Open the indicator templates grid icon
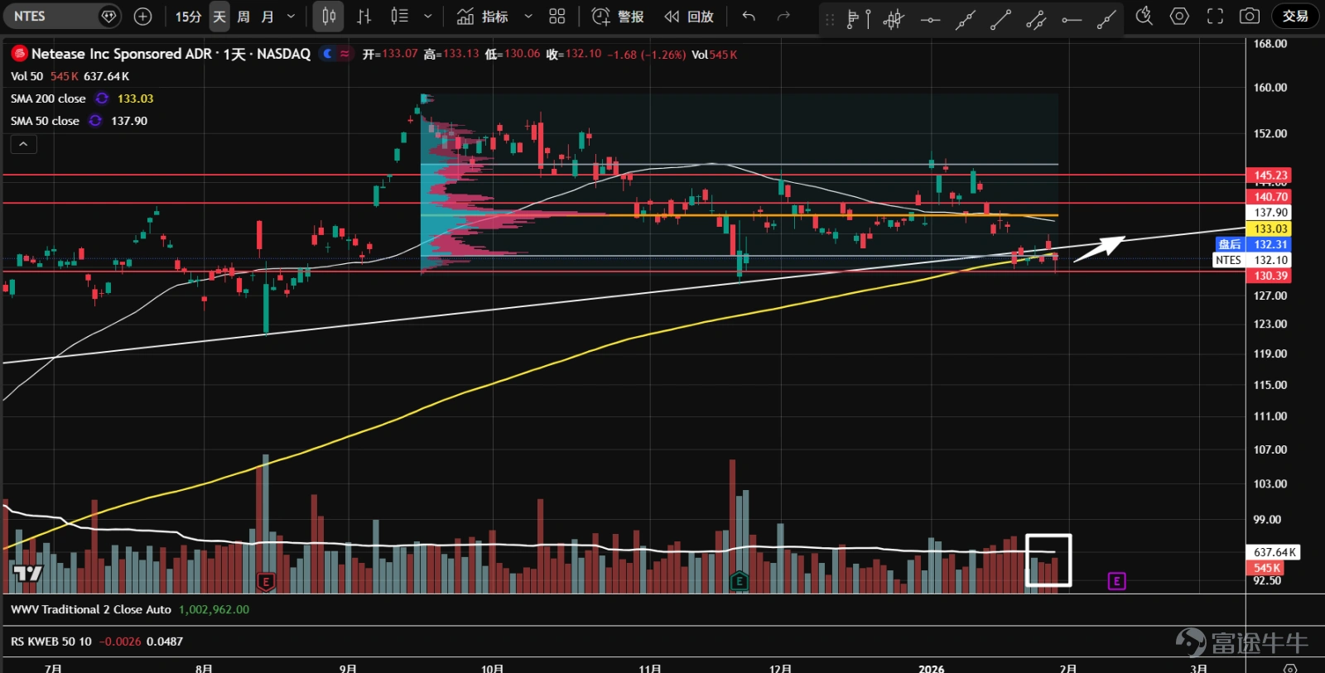 (557, 17)
